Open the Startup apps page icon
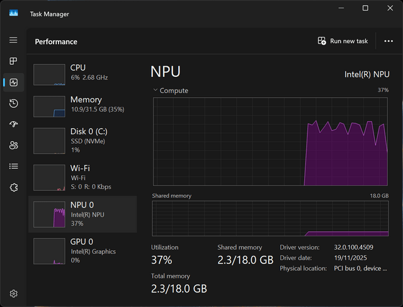 [14, 124]
